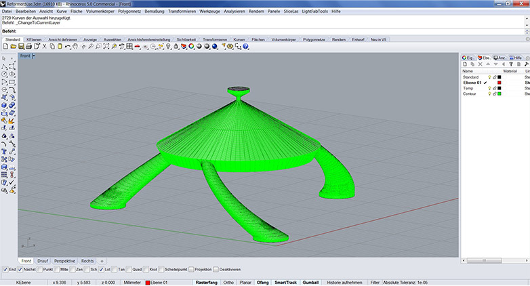Toggle the Gumball button in status bar
This screenshot has width=530, height=286.
310,282
